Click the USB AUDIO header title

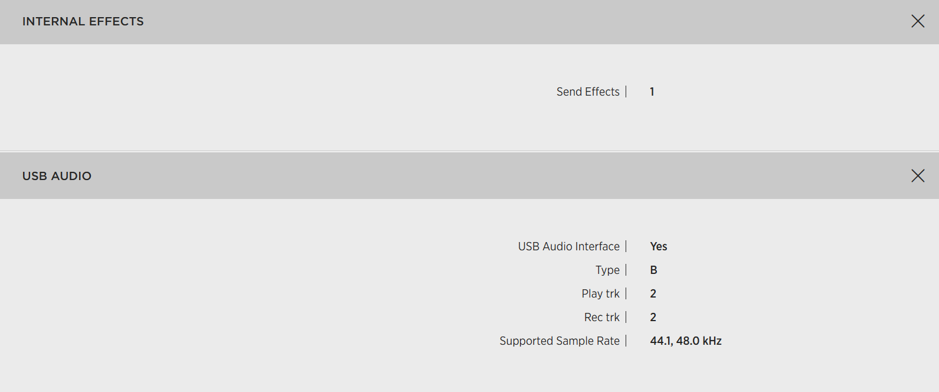[57, 176]
